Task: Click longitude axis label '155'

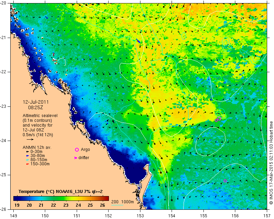Action: click(x=203, y=216)
